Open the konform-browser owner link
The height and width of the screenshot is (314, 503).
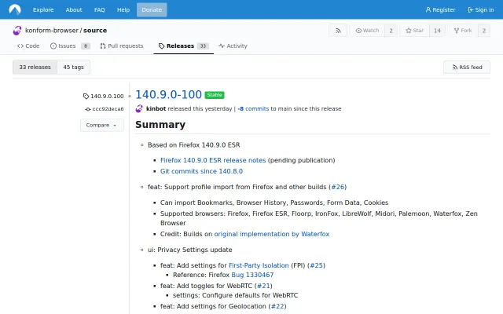coord(52,31)
